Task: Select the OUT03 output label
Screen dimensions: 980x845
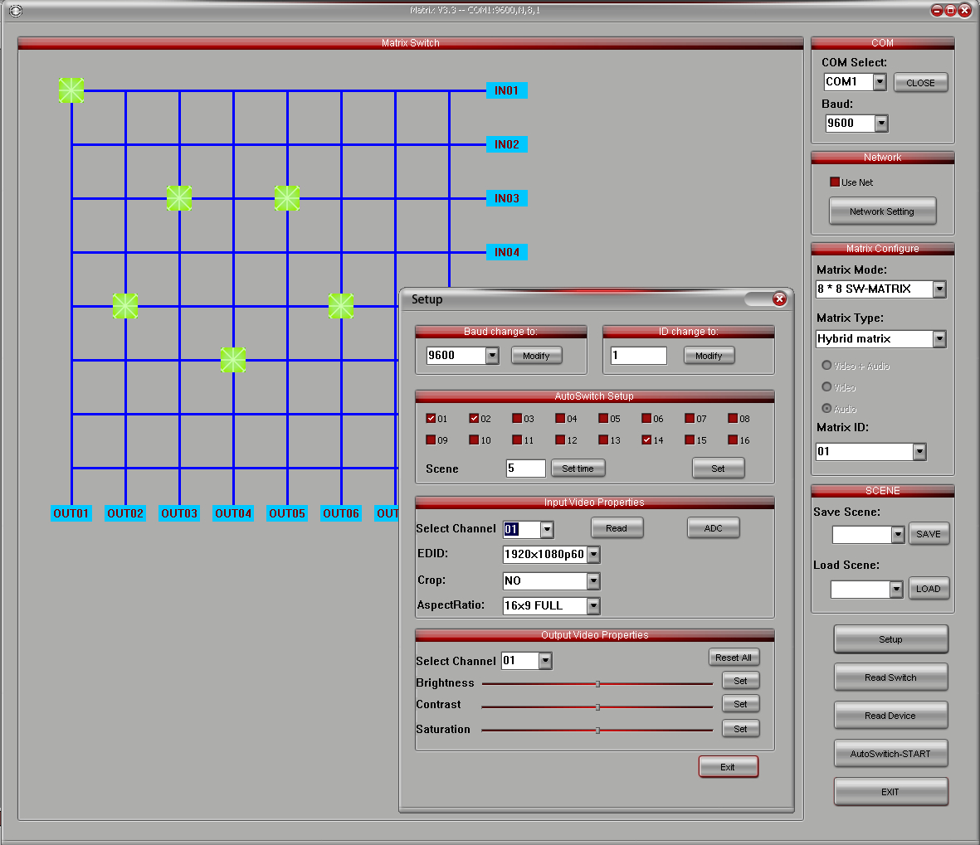Action: click(x=179, y=513)
